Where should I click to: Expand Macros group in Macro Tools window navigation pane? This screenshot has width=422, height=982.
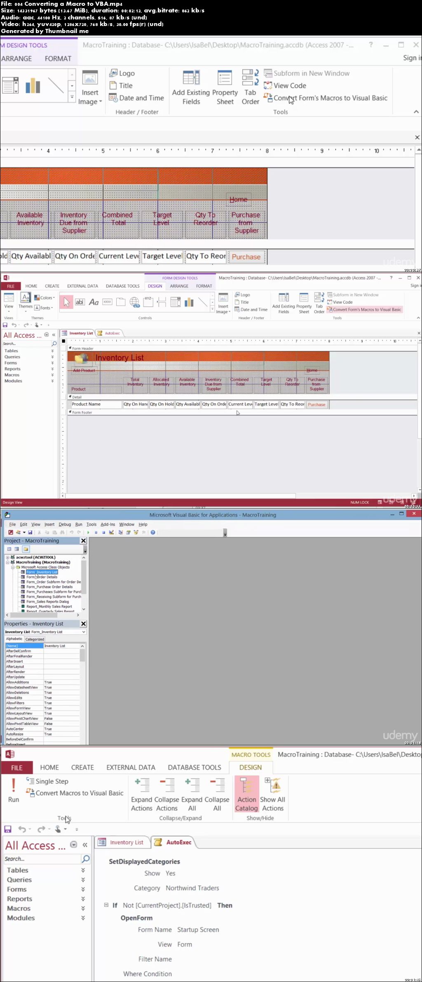click(x=83, y=908)
